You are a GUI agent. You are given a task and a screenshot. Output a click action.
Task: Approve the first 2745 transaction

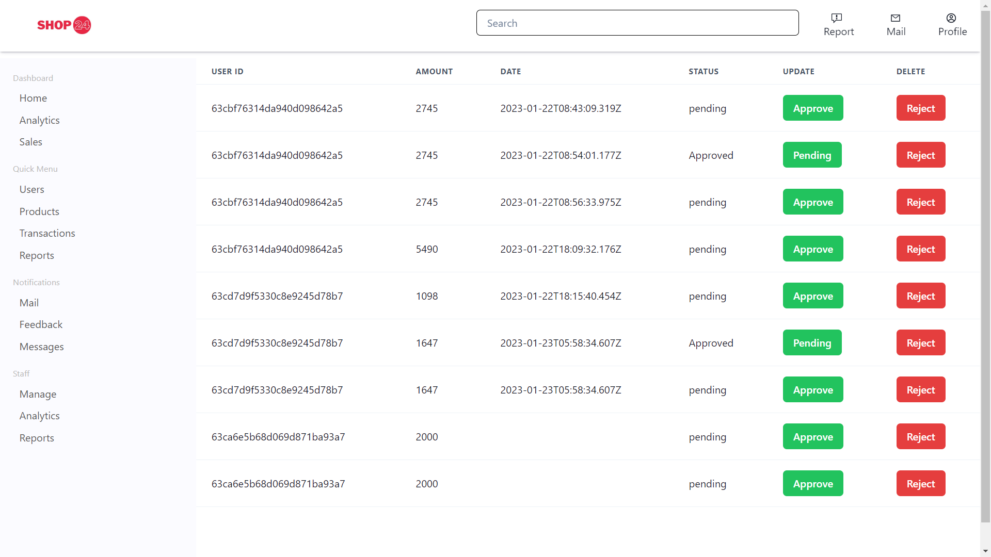(x=812, y=108)
